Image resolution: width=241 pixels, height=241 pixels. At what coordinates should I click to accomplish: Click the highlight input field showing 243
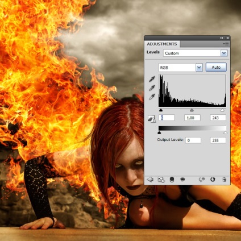pos(218,118)
